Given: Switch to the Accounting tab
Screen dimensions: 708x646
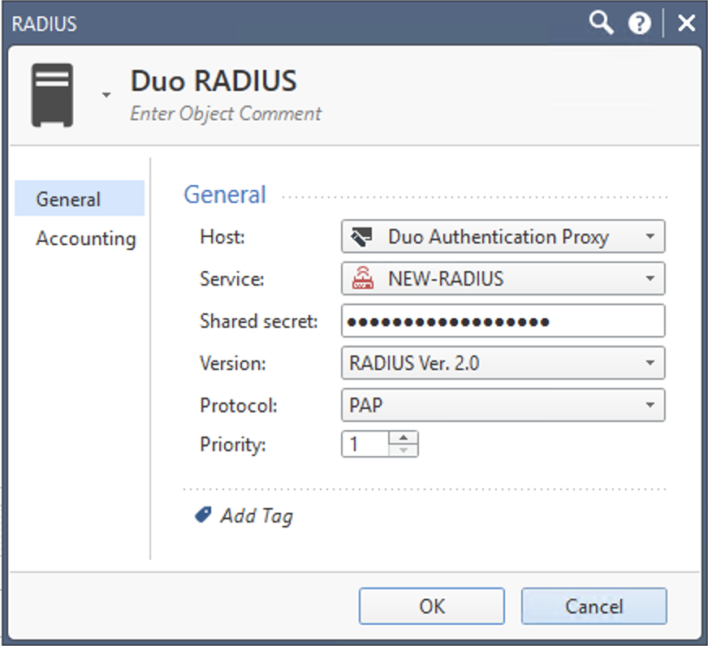Looking at the screenshot, I should point(84,238).
